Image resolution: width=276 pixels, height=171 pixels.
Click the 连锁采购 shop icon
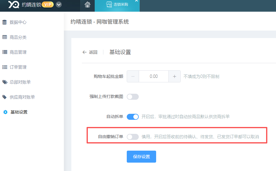pos(109,4)
